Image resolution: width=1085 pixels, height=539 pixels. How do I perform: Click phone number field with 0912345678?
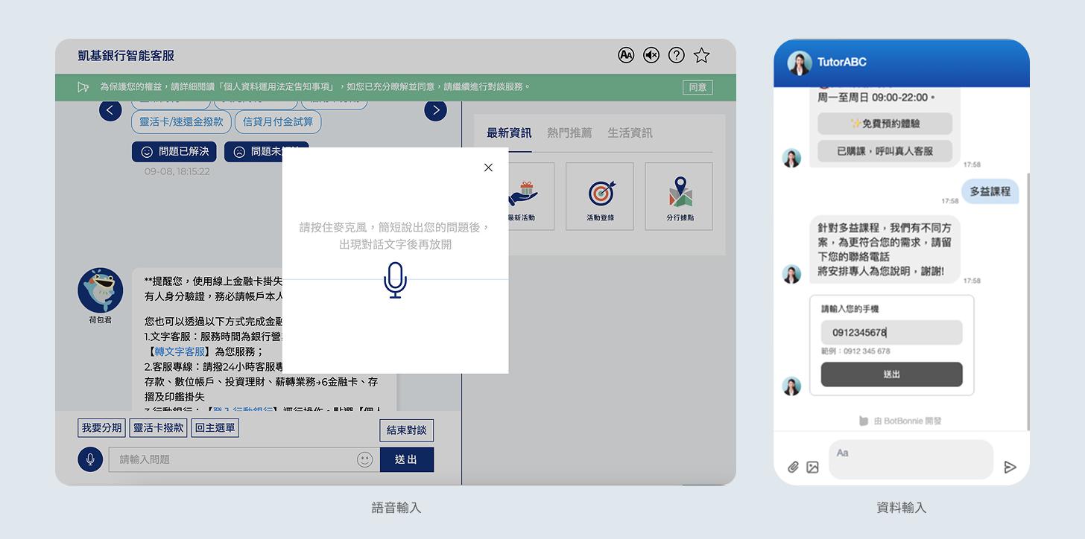tap(891, 333)
